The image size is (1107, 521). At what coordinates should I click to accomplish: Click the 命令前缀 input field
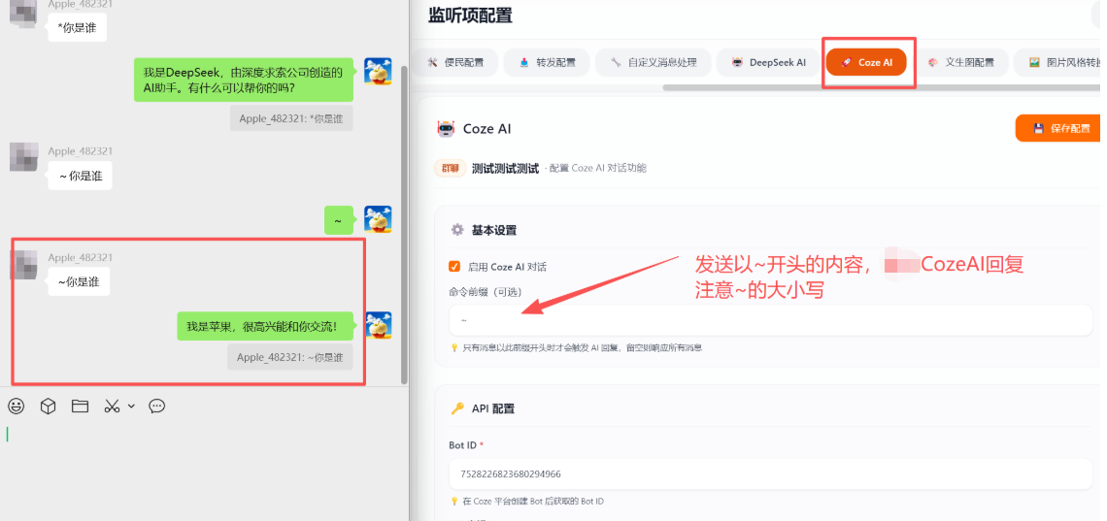pyautogui.click(x=770, y=320)
